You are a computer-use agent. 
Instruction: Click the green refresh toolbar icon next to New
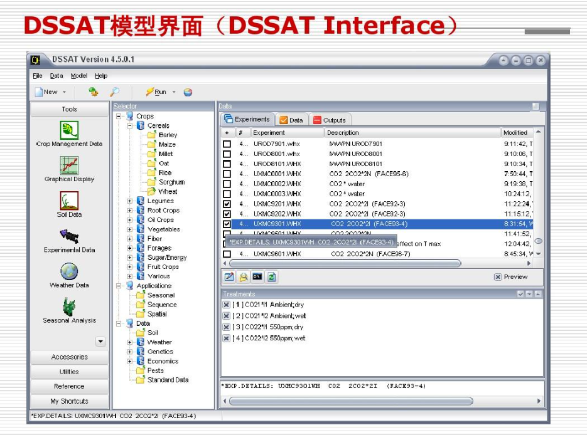(93, 92)
